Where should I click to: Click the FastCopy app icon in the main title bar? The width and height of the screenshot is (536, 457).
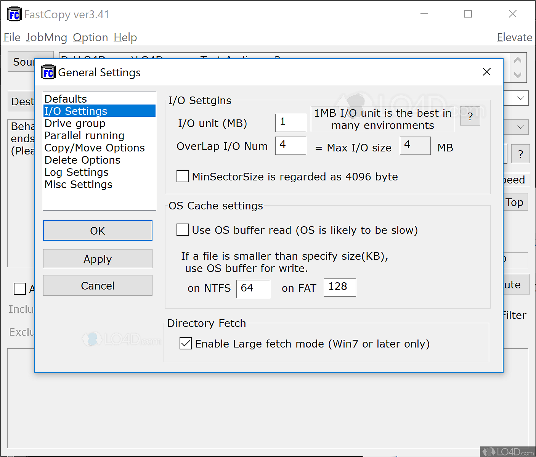[14, 14]
